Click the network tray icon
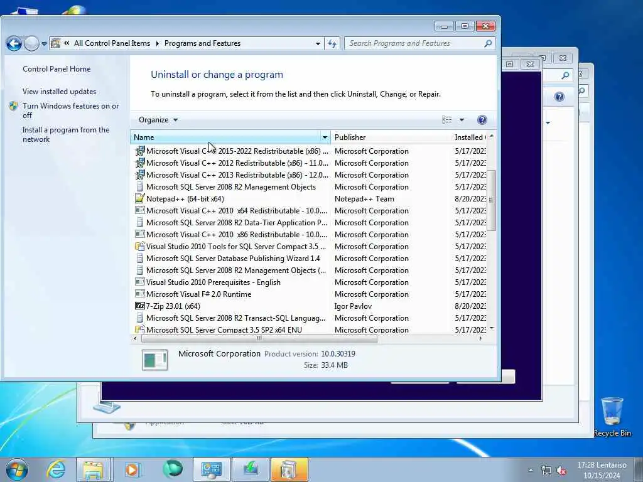Image resolution: width=643 pixels, height=482 pixels. (x=546, y=471)
